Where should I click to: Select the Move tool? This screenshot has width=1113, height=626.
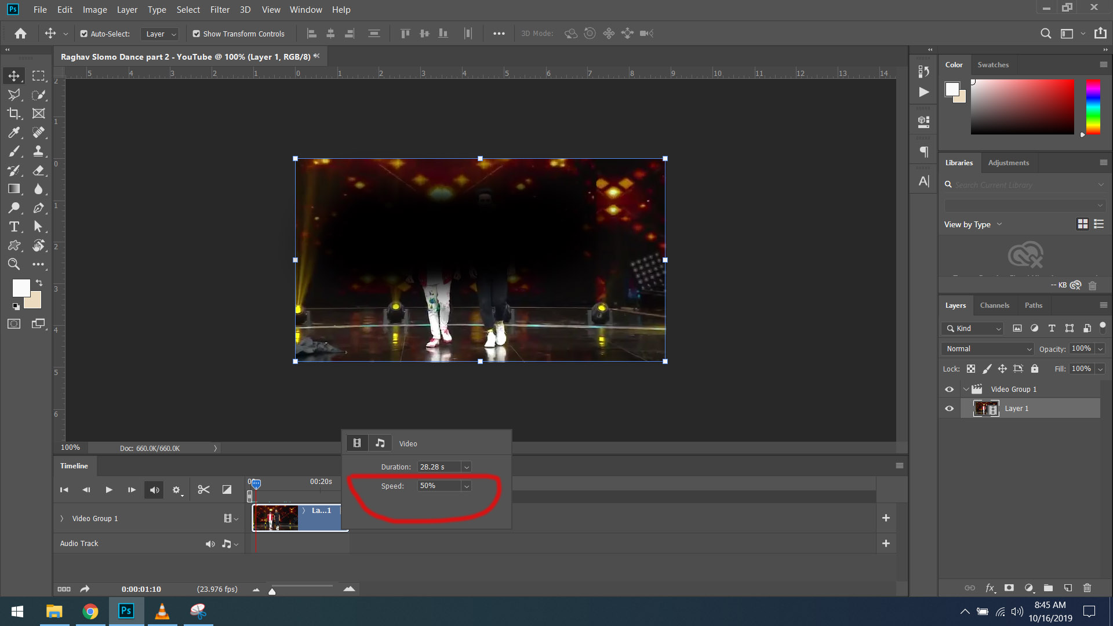point(14,75)
